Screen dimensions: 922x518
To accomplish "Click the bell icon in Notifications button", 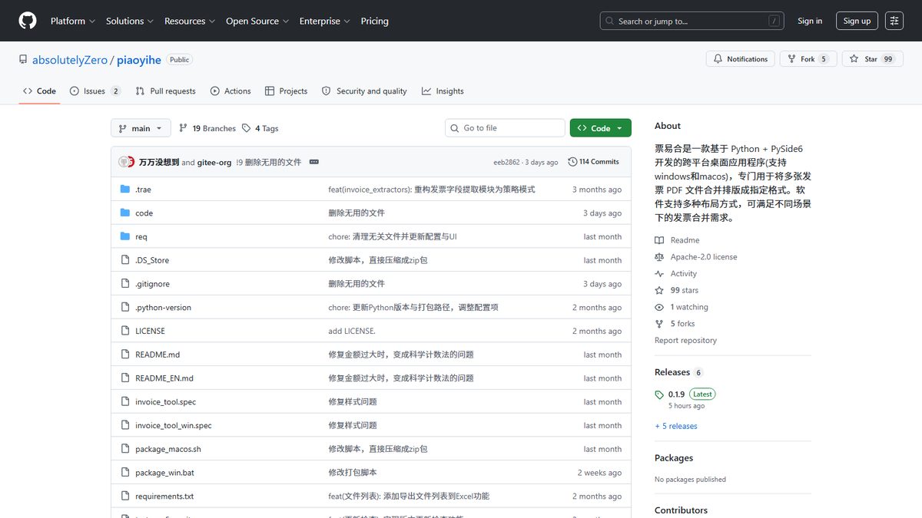I will (x=718, y=59).
